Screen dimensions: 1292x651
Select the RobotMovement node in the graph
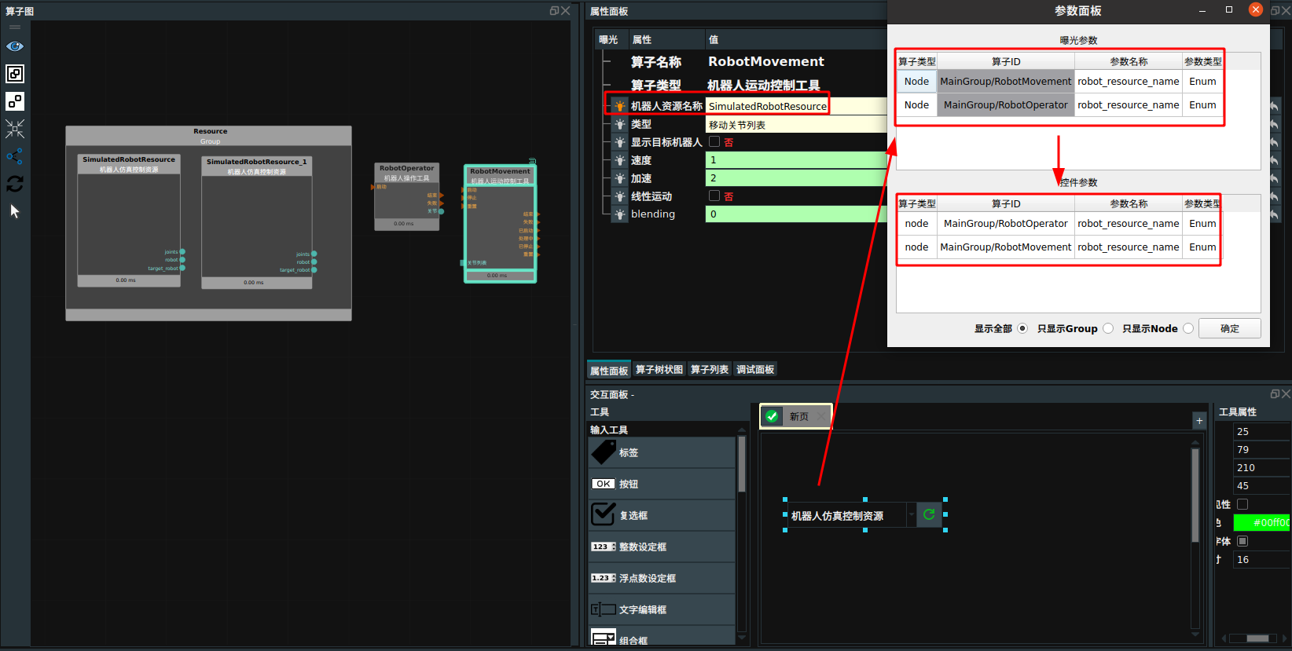click(500, 224)
